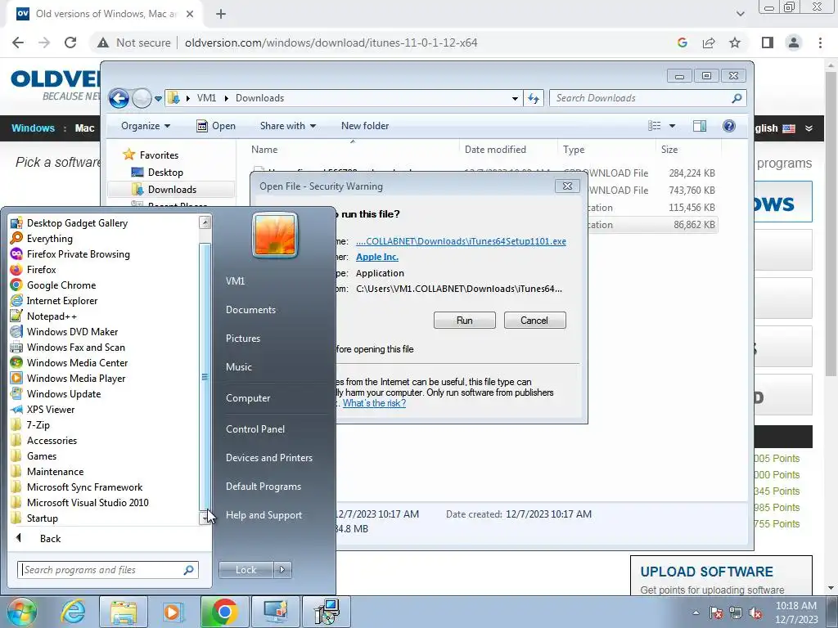Open Windows Explorer taskbar icon
The image size is (838, 628).
click(x=124, y=612)
